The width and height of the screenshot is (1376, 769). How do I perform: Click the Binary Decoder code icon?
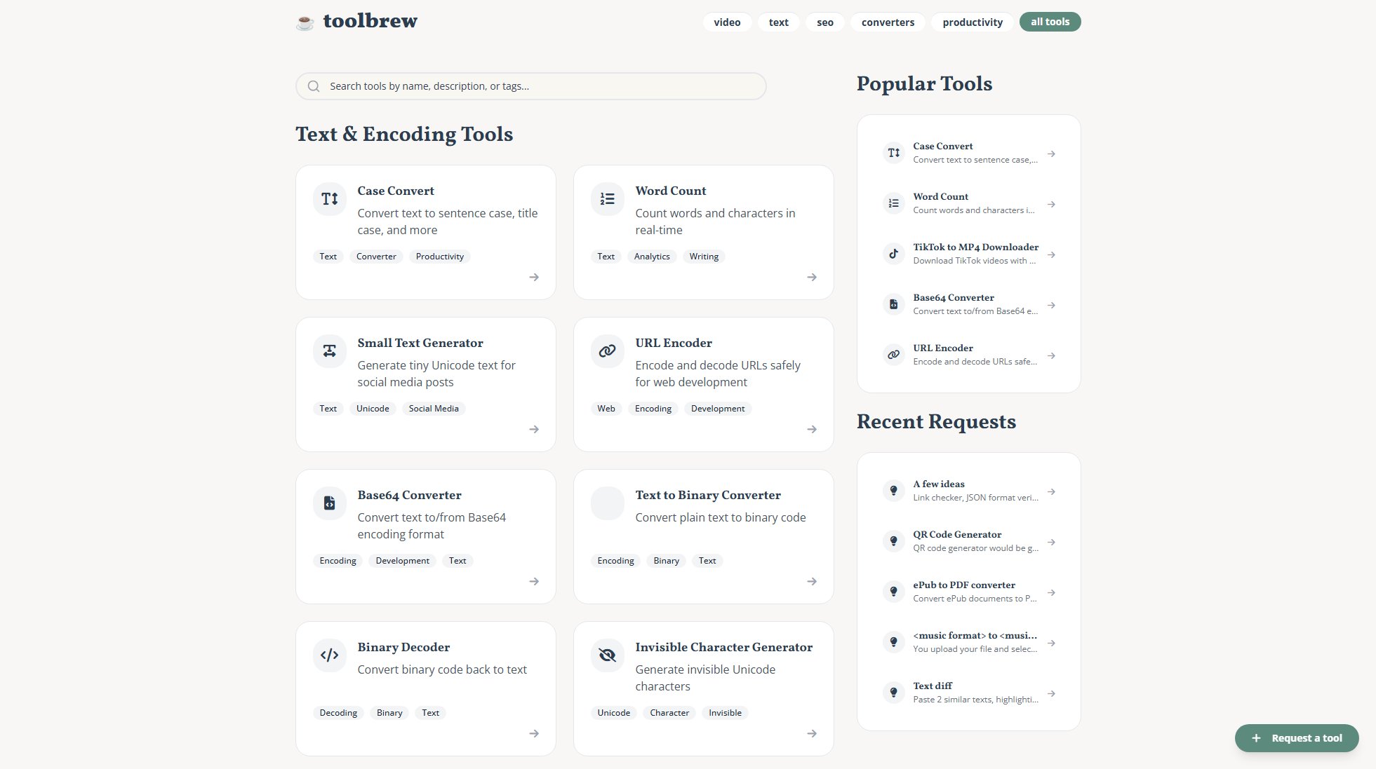tap(328, 655)
